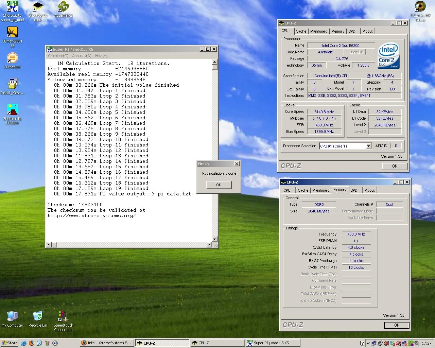
Task: Close the Finish dialog with the X
Action: (x=237, y=164)
